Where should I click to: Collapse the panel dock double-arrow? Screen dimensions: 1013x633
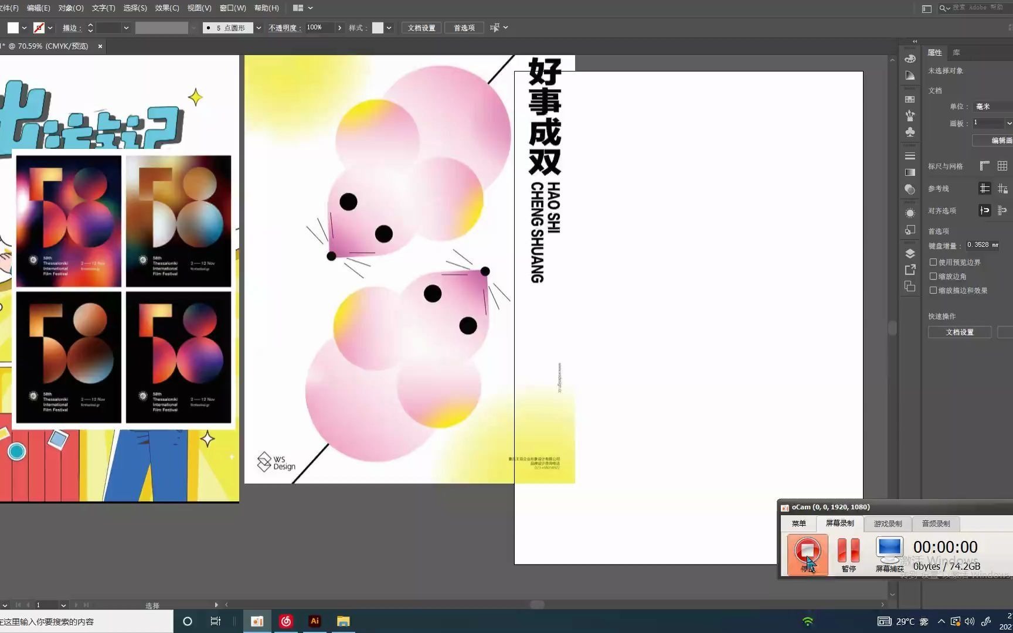point(915,41)
